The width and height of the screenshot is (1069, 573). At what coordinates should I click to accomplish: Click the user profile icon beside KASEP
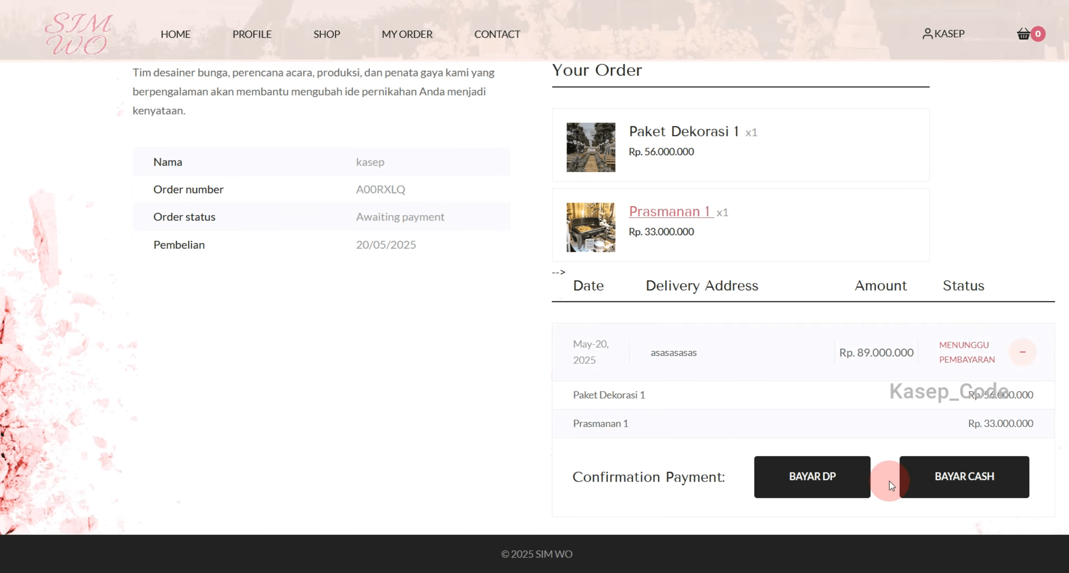pyautogui.click(x=927, y=34)
